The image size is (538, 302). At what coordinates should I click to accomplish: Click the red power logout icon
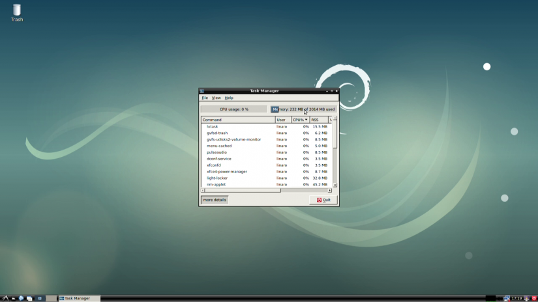(x=534, y=298)
